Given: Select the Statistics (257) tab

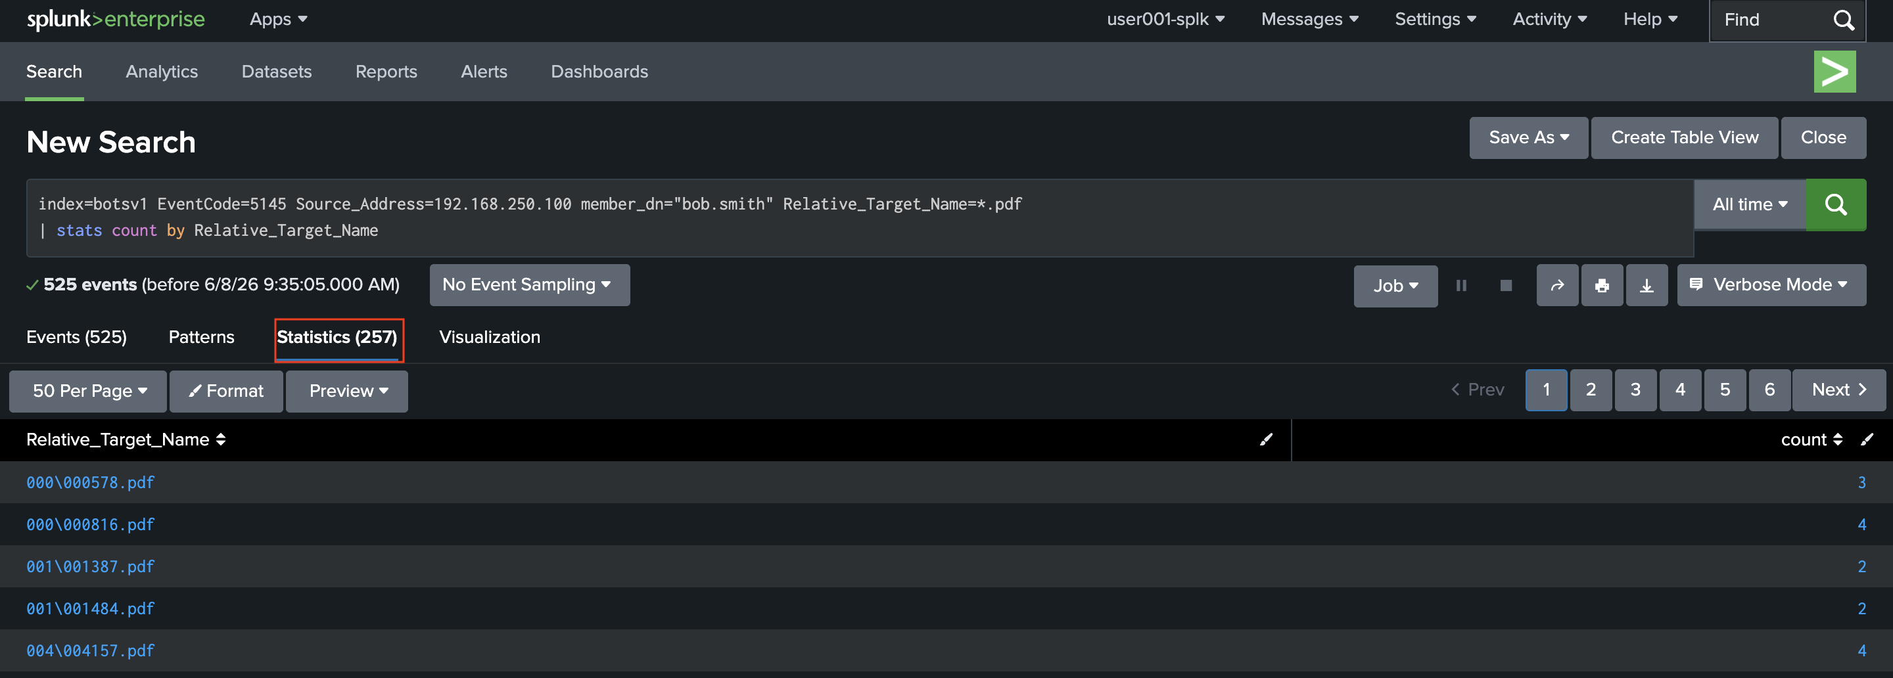Looking at the screenshot, I should click(x=337, y=337).
